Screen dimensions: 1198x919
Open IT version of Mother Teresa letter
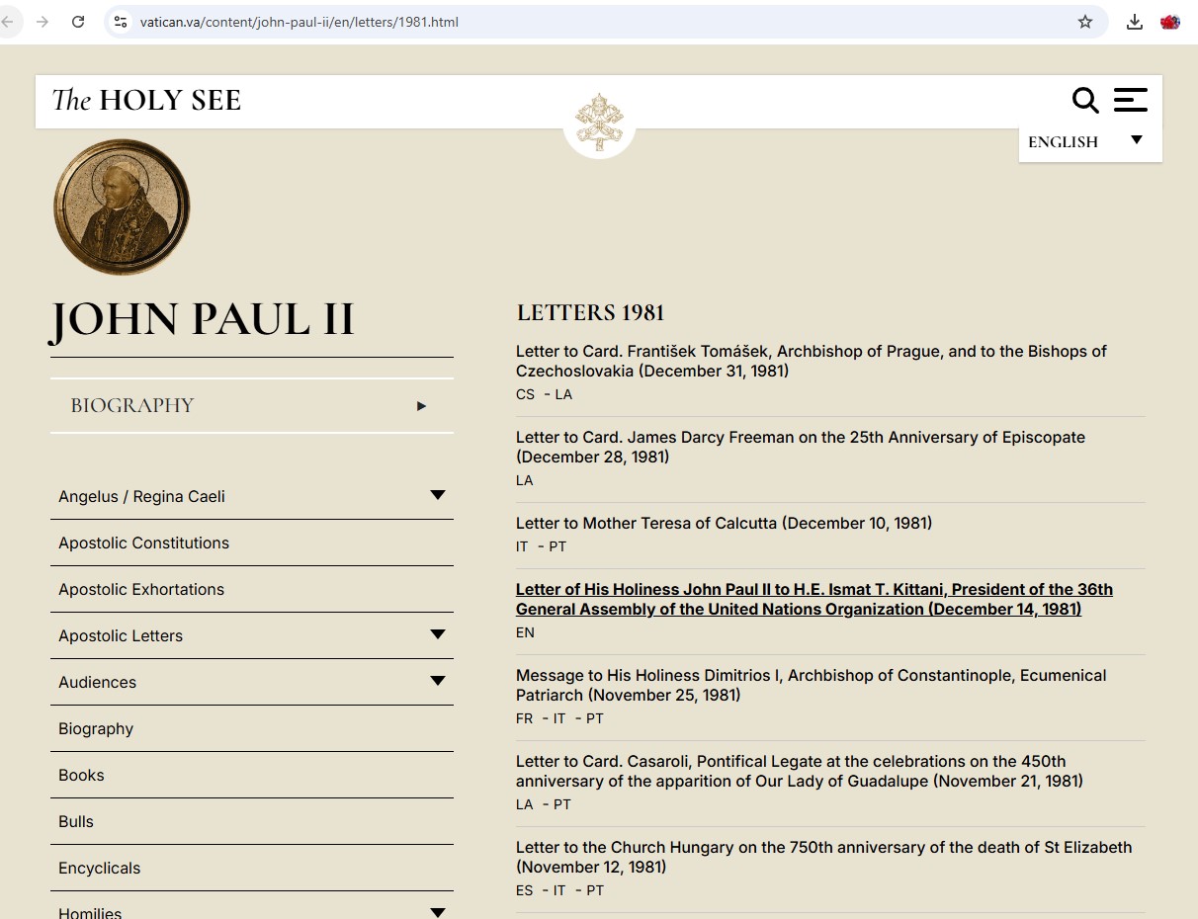(522, 546)
